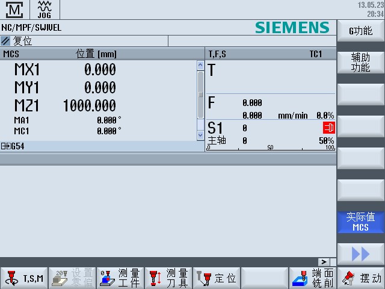Click the feedrate mm/min label
Screen dimensions: 385x289
(293, 116)
